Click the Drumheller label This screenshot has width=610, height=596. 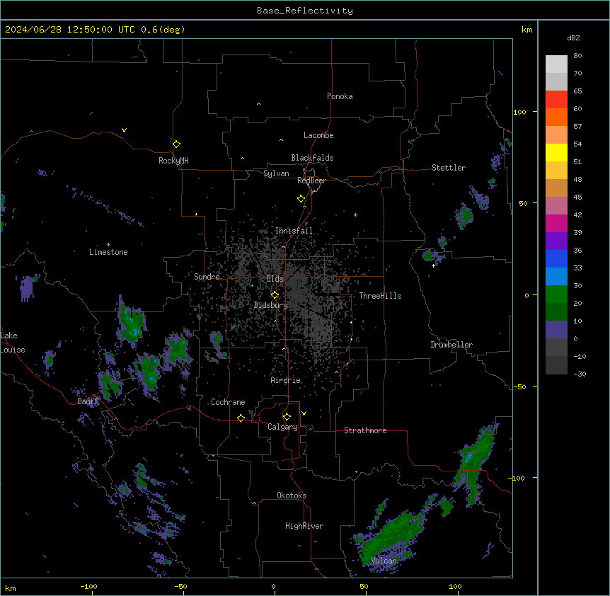[451, 345]
